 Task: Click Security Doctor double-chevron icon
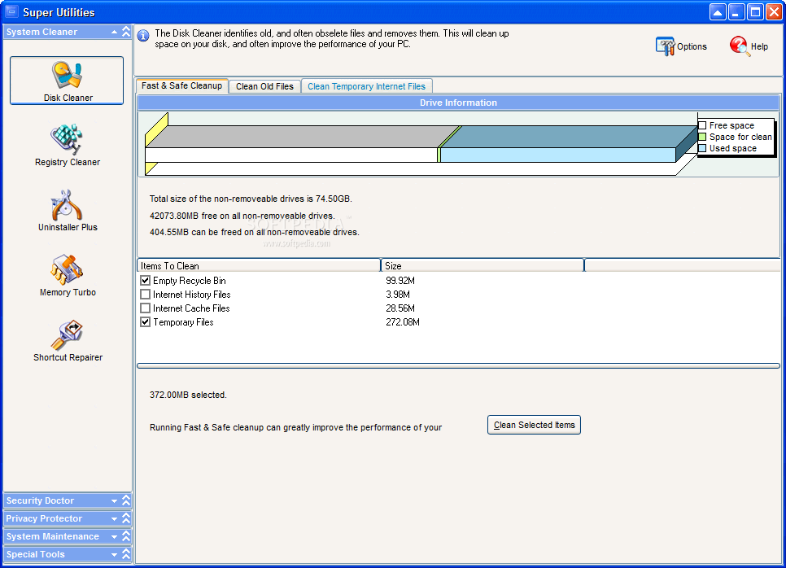click(x=126, y=500)
